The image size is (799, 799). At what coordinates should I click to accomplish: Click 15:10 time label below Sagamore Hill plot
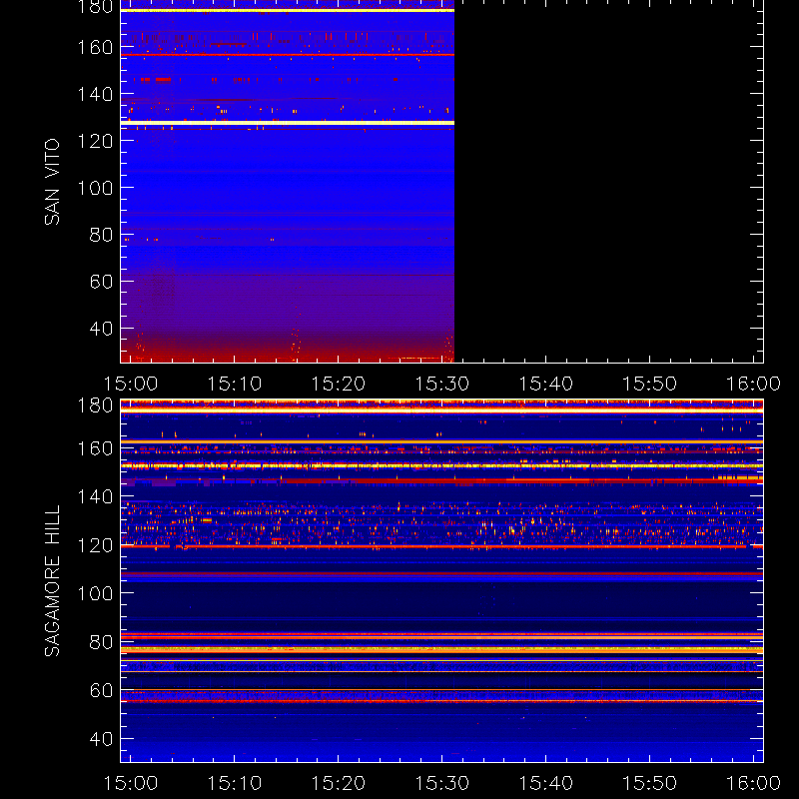point(235,783)
